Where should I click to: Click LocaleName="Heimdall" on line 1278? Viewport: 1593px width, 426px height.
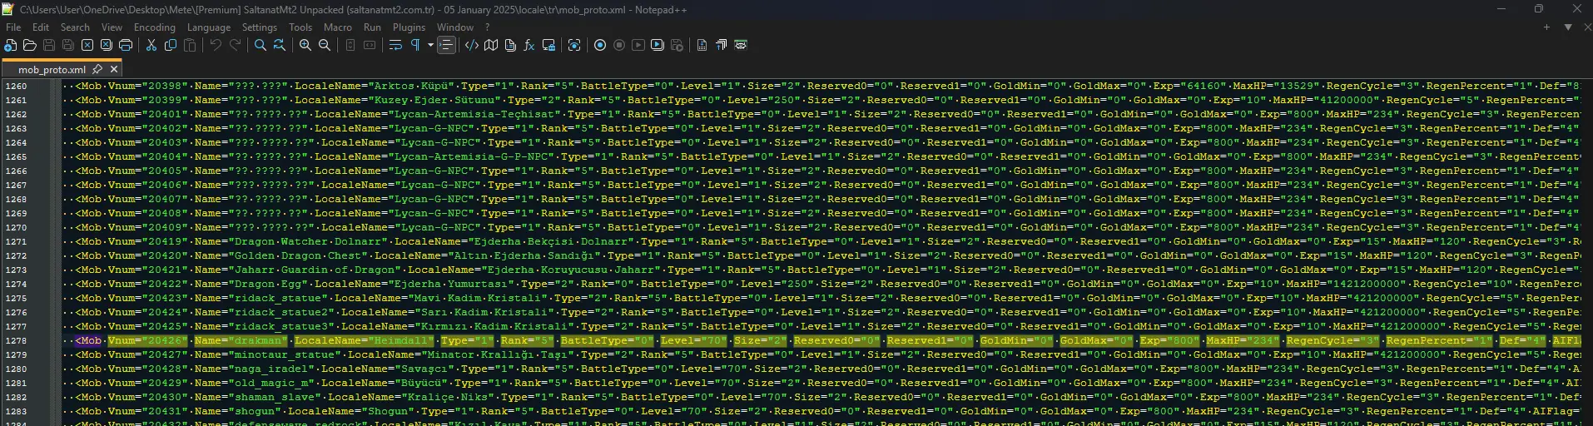[x=364, y=341]
